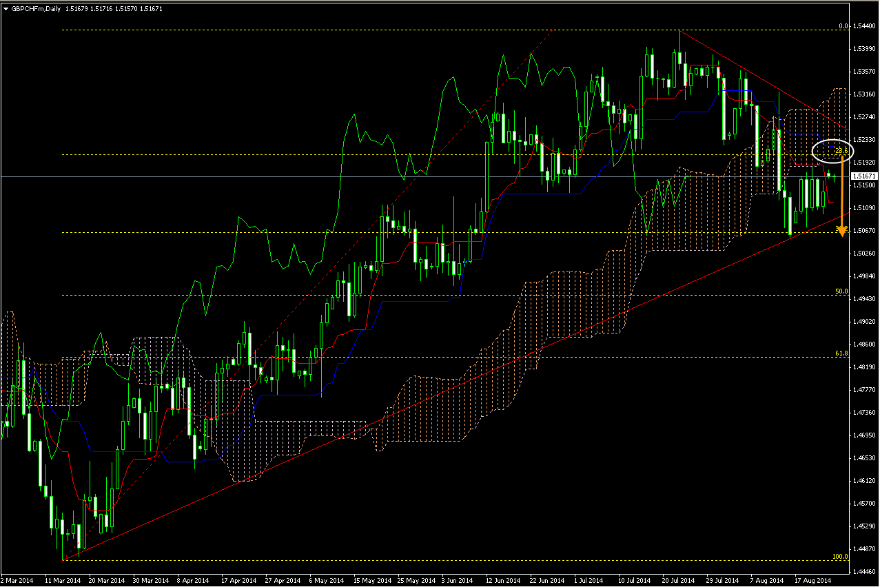Click the 29 Jul 2014 date label
The image size is (880, 587).
(724, 581)
